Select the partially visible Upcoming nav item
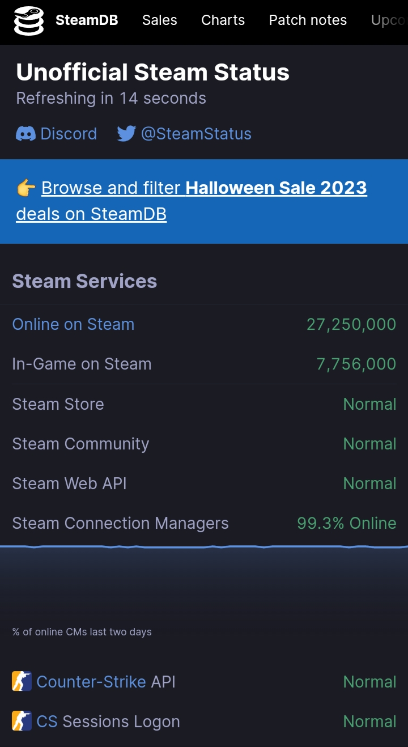Viewport: 408px width, 747px height. pyautogui.click(x=388, y=20)
